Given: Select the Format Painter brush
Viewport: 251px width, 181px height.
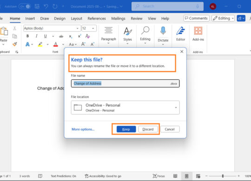Looking at the screenshot, I should [14, 44].
